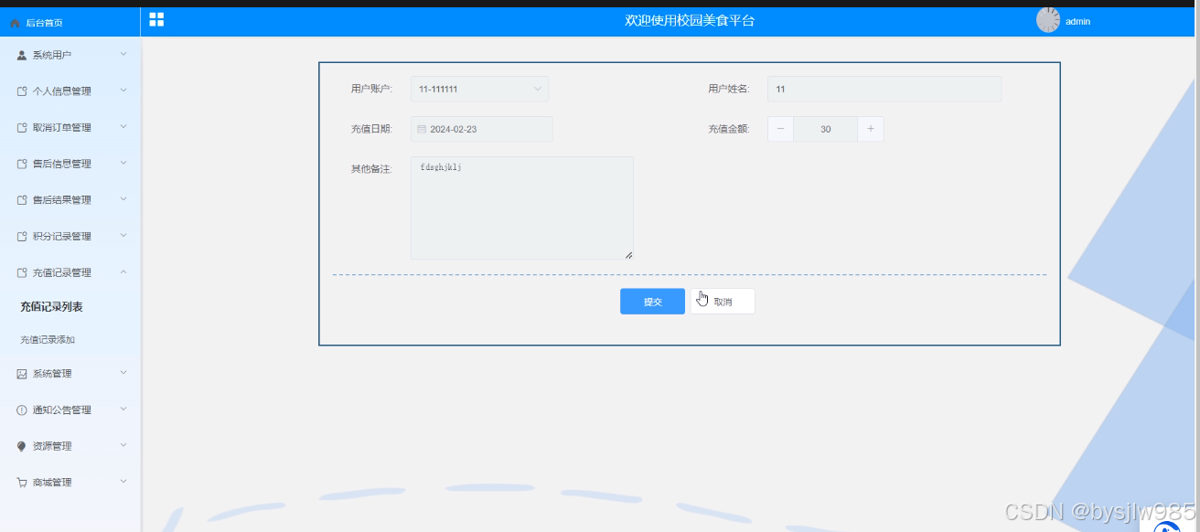Open the 商城管理 menu item

[70, 483]
